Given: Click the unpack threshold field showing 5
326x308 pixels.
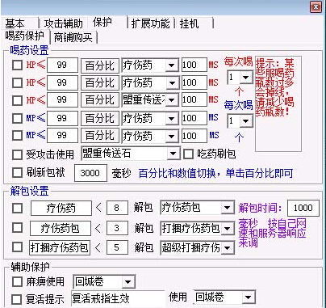Looking at the screenshot, I should tap(117, 247).
